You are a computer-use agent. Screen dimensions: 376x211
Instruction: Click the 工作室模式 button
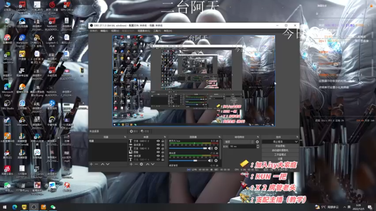280,155
